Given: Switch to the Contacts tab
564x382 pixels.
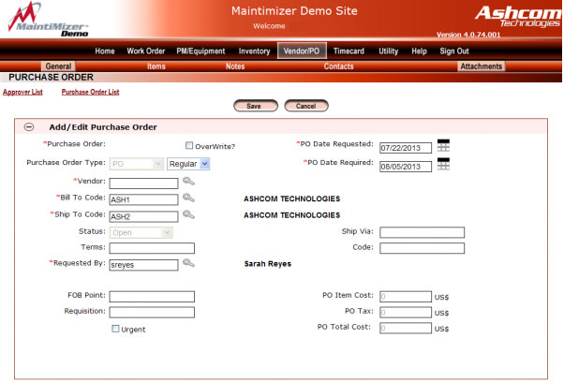Looking at the screenshot, I should pos(338,66).
